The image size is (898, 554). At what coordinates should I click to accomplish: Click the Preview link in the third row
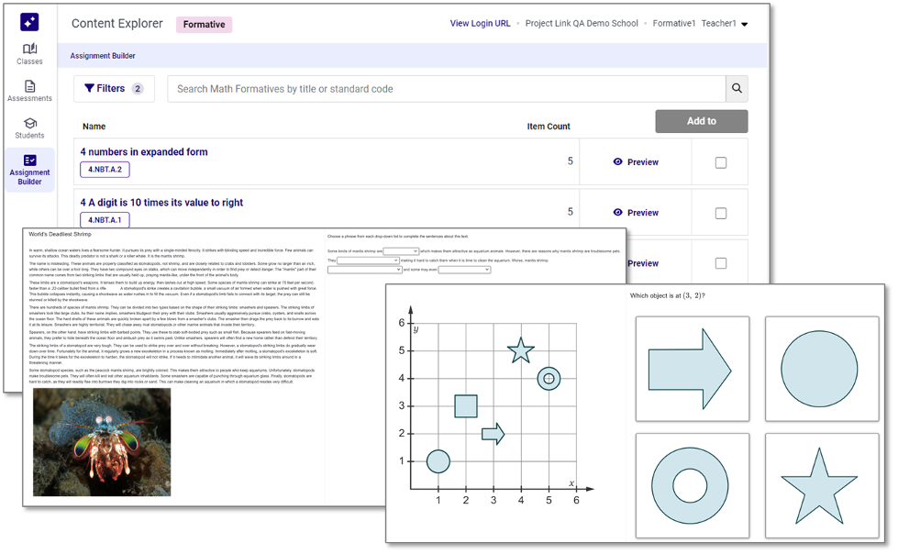[643, 263]
